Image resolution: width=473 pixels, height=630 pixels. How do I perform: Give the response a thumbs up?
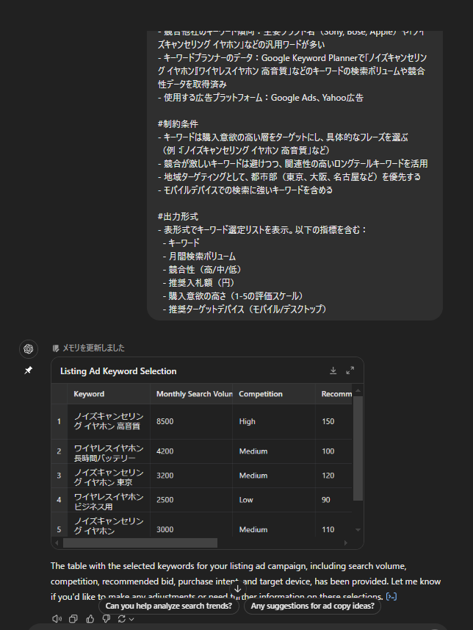tap(90, 619)
